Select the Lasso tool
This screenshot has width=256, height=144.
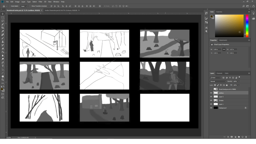pyautogui.click(x=3, y=21)
